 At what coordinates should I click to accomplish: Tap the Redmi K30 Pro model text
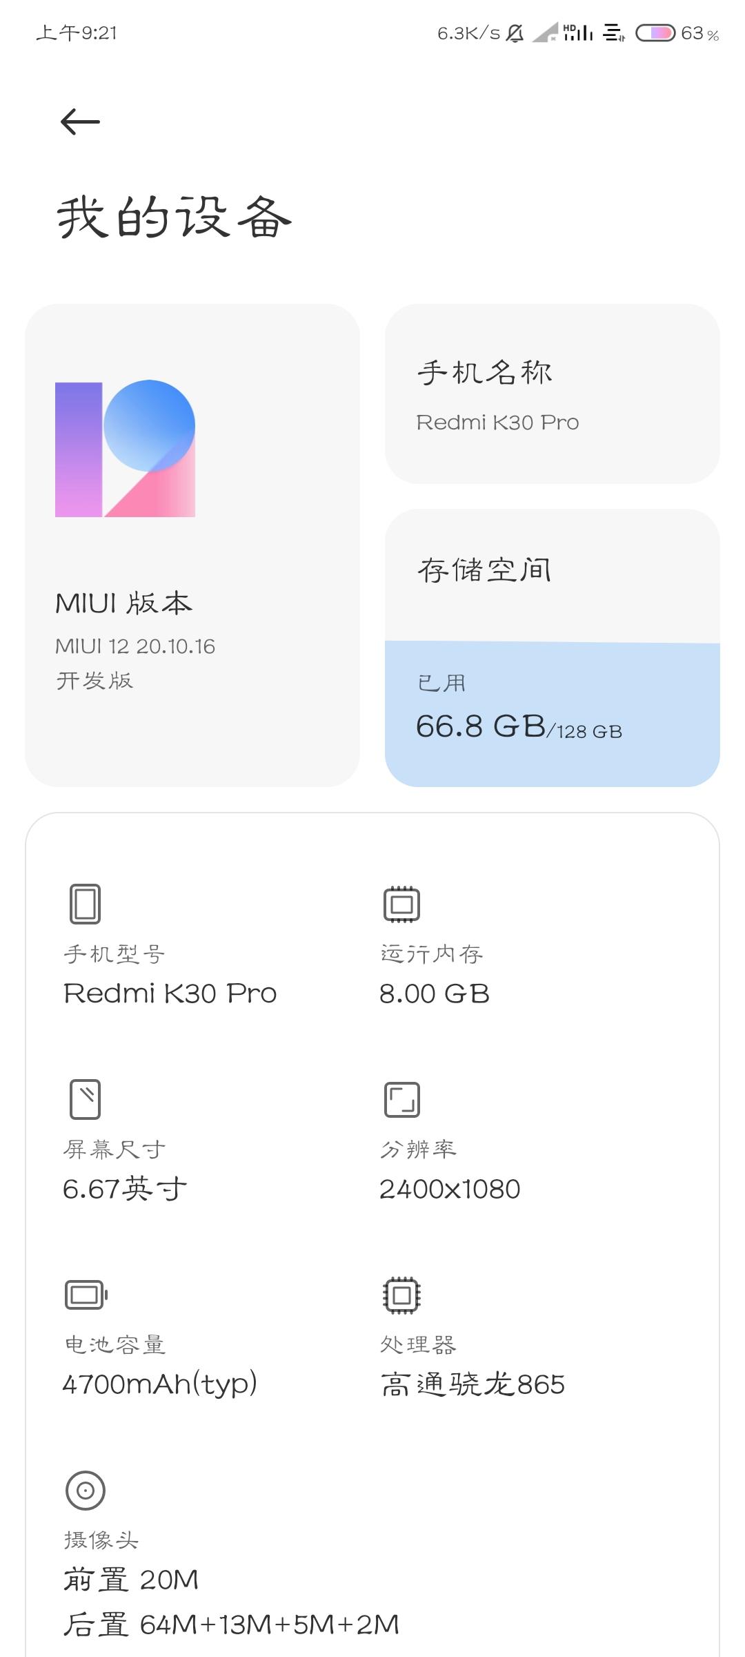tap(170, 994)
